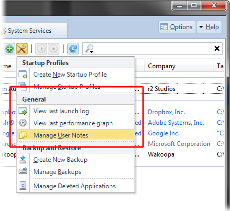The height and width of the screenshot is (211, 230).
Task: Click the grayed stop button in toolbar
Action: click(x=54, y=49)
